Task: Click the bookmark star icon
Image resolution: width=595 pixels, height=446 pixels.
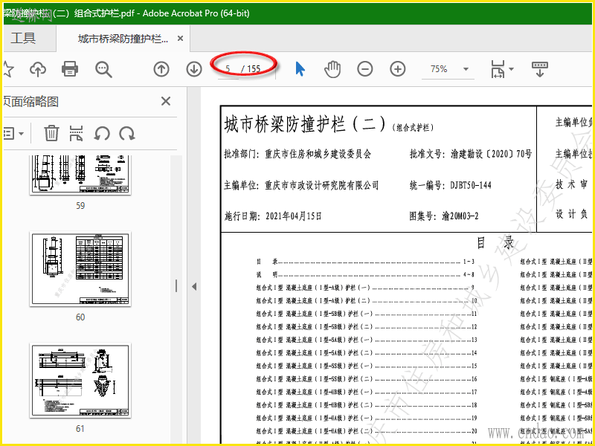Action: point(7,69)
